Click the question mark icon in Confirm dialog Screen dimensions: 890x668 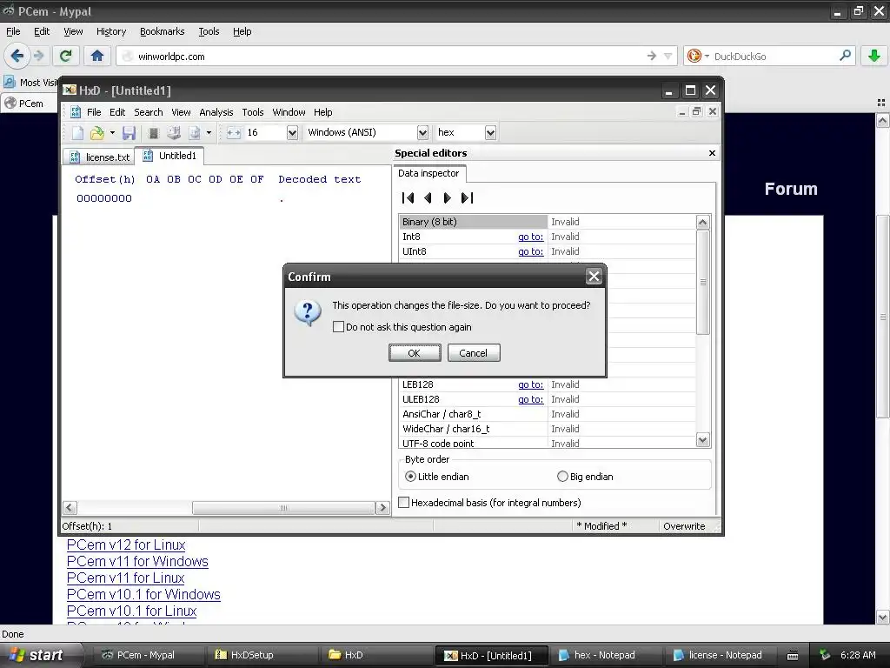(309, 312)
